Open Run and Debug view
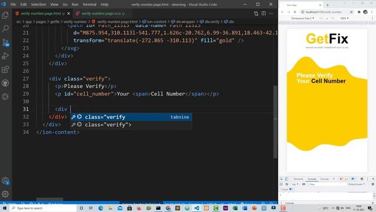376x212 pixels. 5,56
